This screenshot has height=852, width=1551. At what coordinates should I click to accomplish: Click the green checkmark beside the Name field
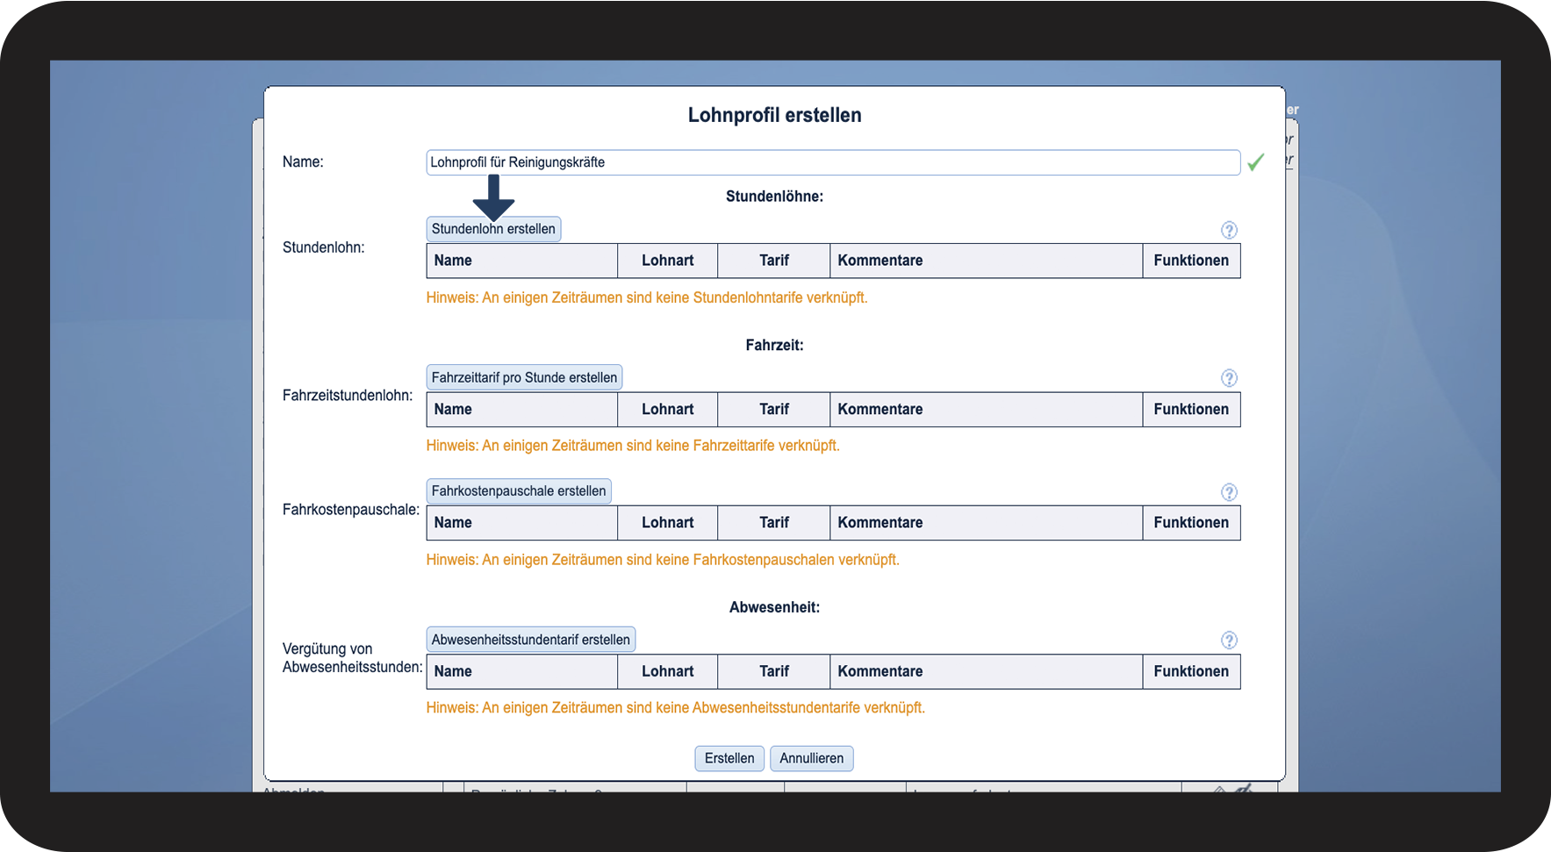tap(1256, 162)
